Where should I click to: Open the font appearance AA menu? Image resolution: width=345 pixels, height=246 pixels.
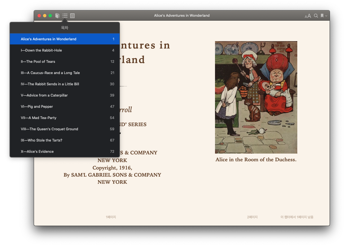tap(308, 16)
